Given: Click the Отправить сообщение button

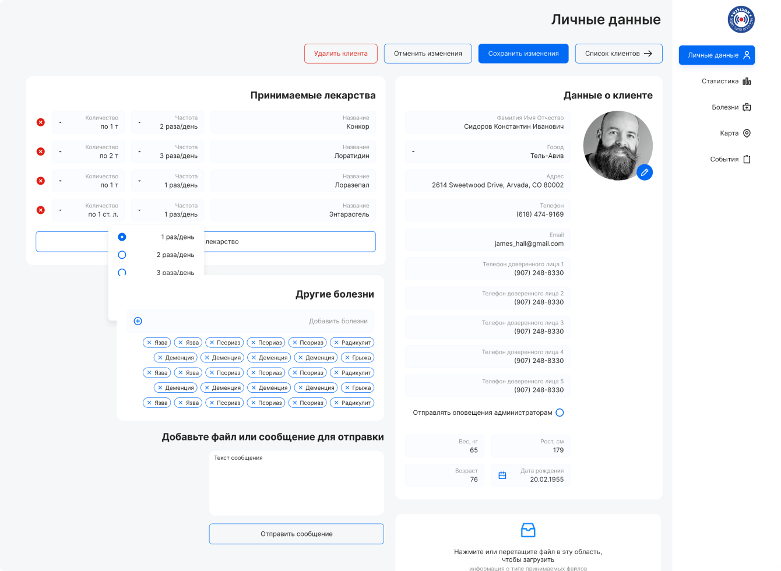Looking at the screenshot, I should point(297,534).
